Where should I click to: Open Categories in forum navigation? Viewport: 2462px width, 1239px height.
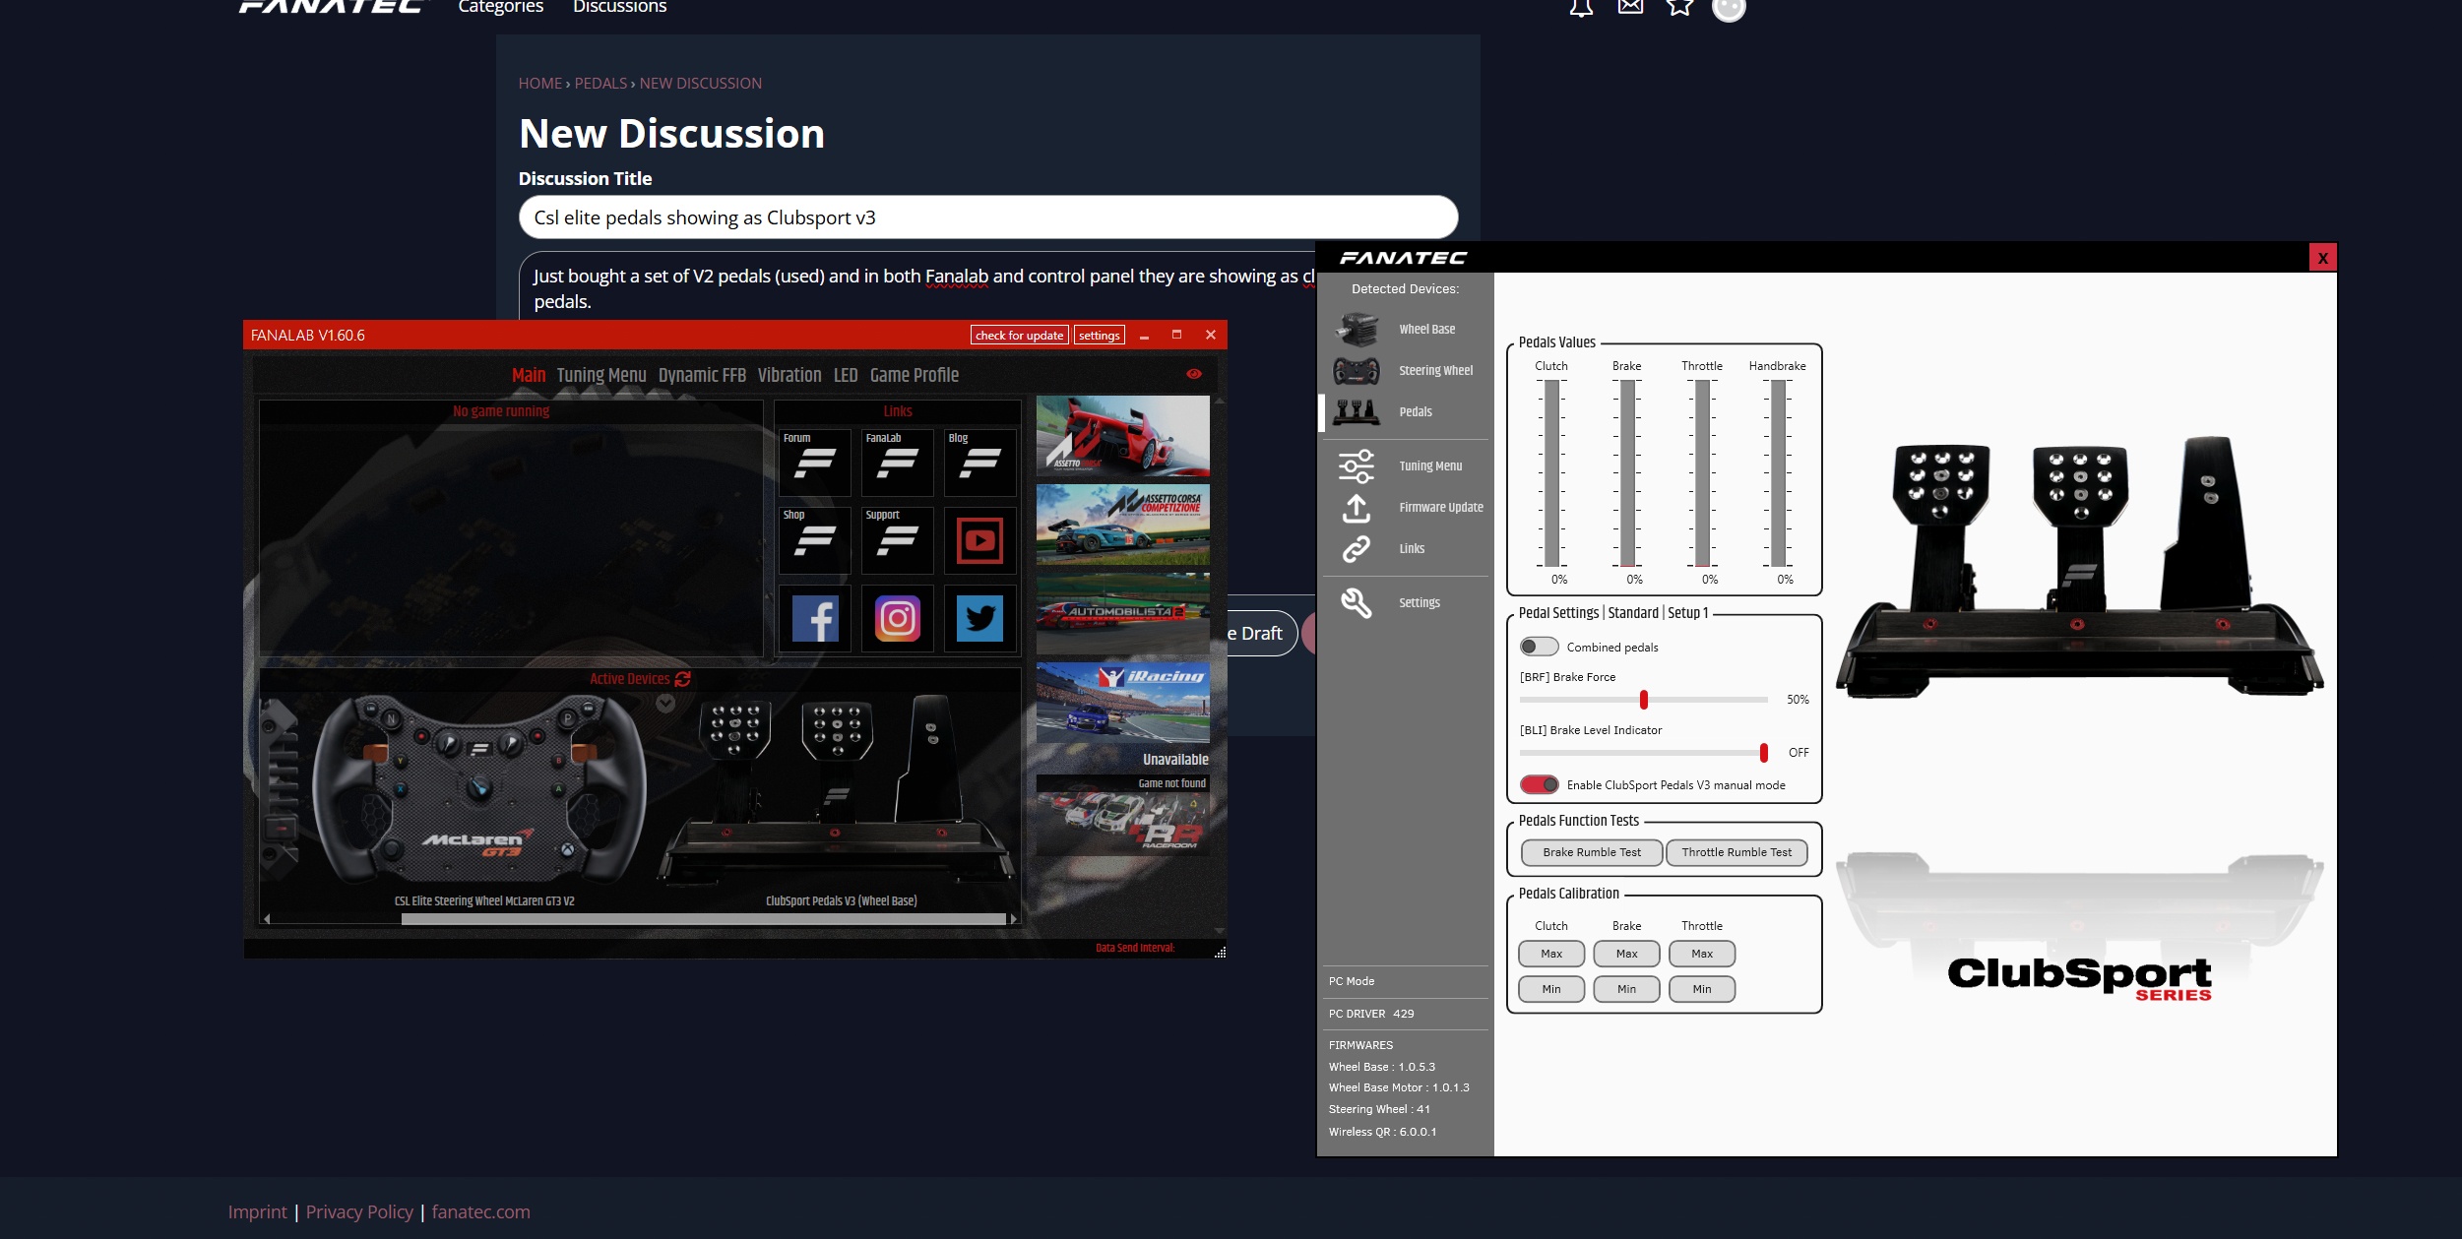tap(500, 7)
